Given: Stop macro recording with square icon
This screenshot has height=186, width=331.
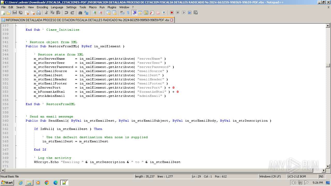Looking at the screenshot, I should point(178,13).
